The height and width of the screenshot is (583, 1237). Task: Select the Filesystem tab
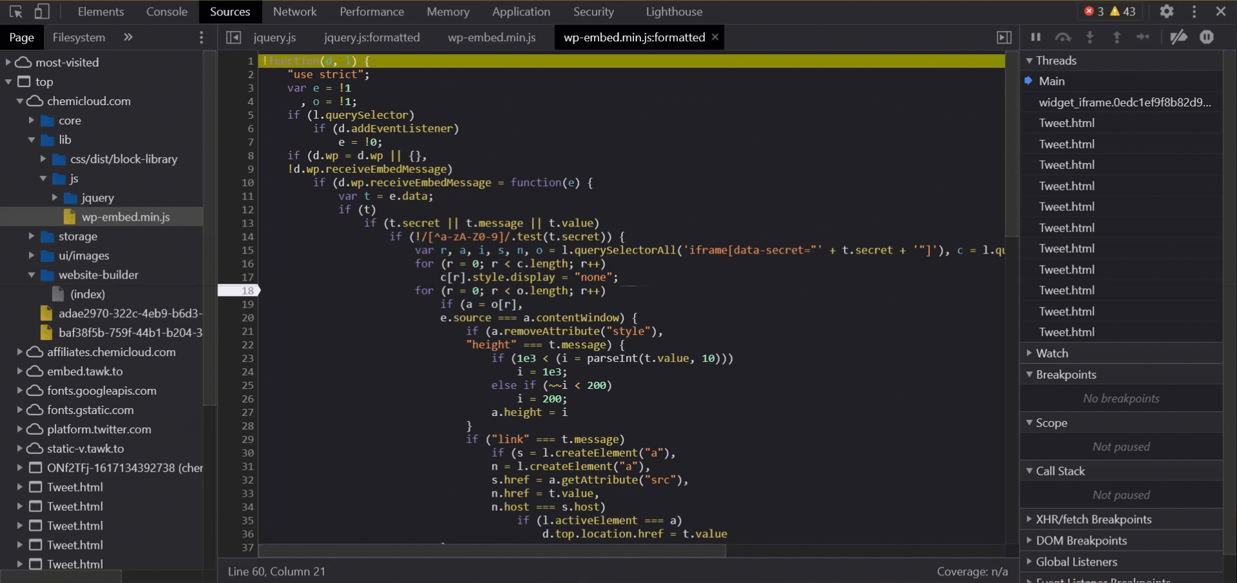pyautogui.click(x=79, y=37)
